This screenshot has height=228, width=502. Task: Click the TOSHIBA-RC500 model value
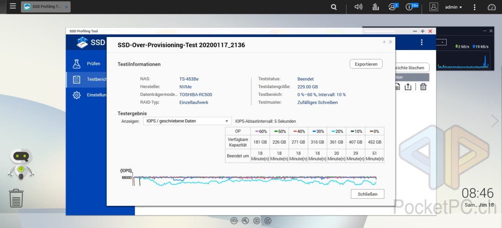pos(196,95)
